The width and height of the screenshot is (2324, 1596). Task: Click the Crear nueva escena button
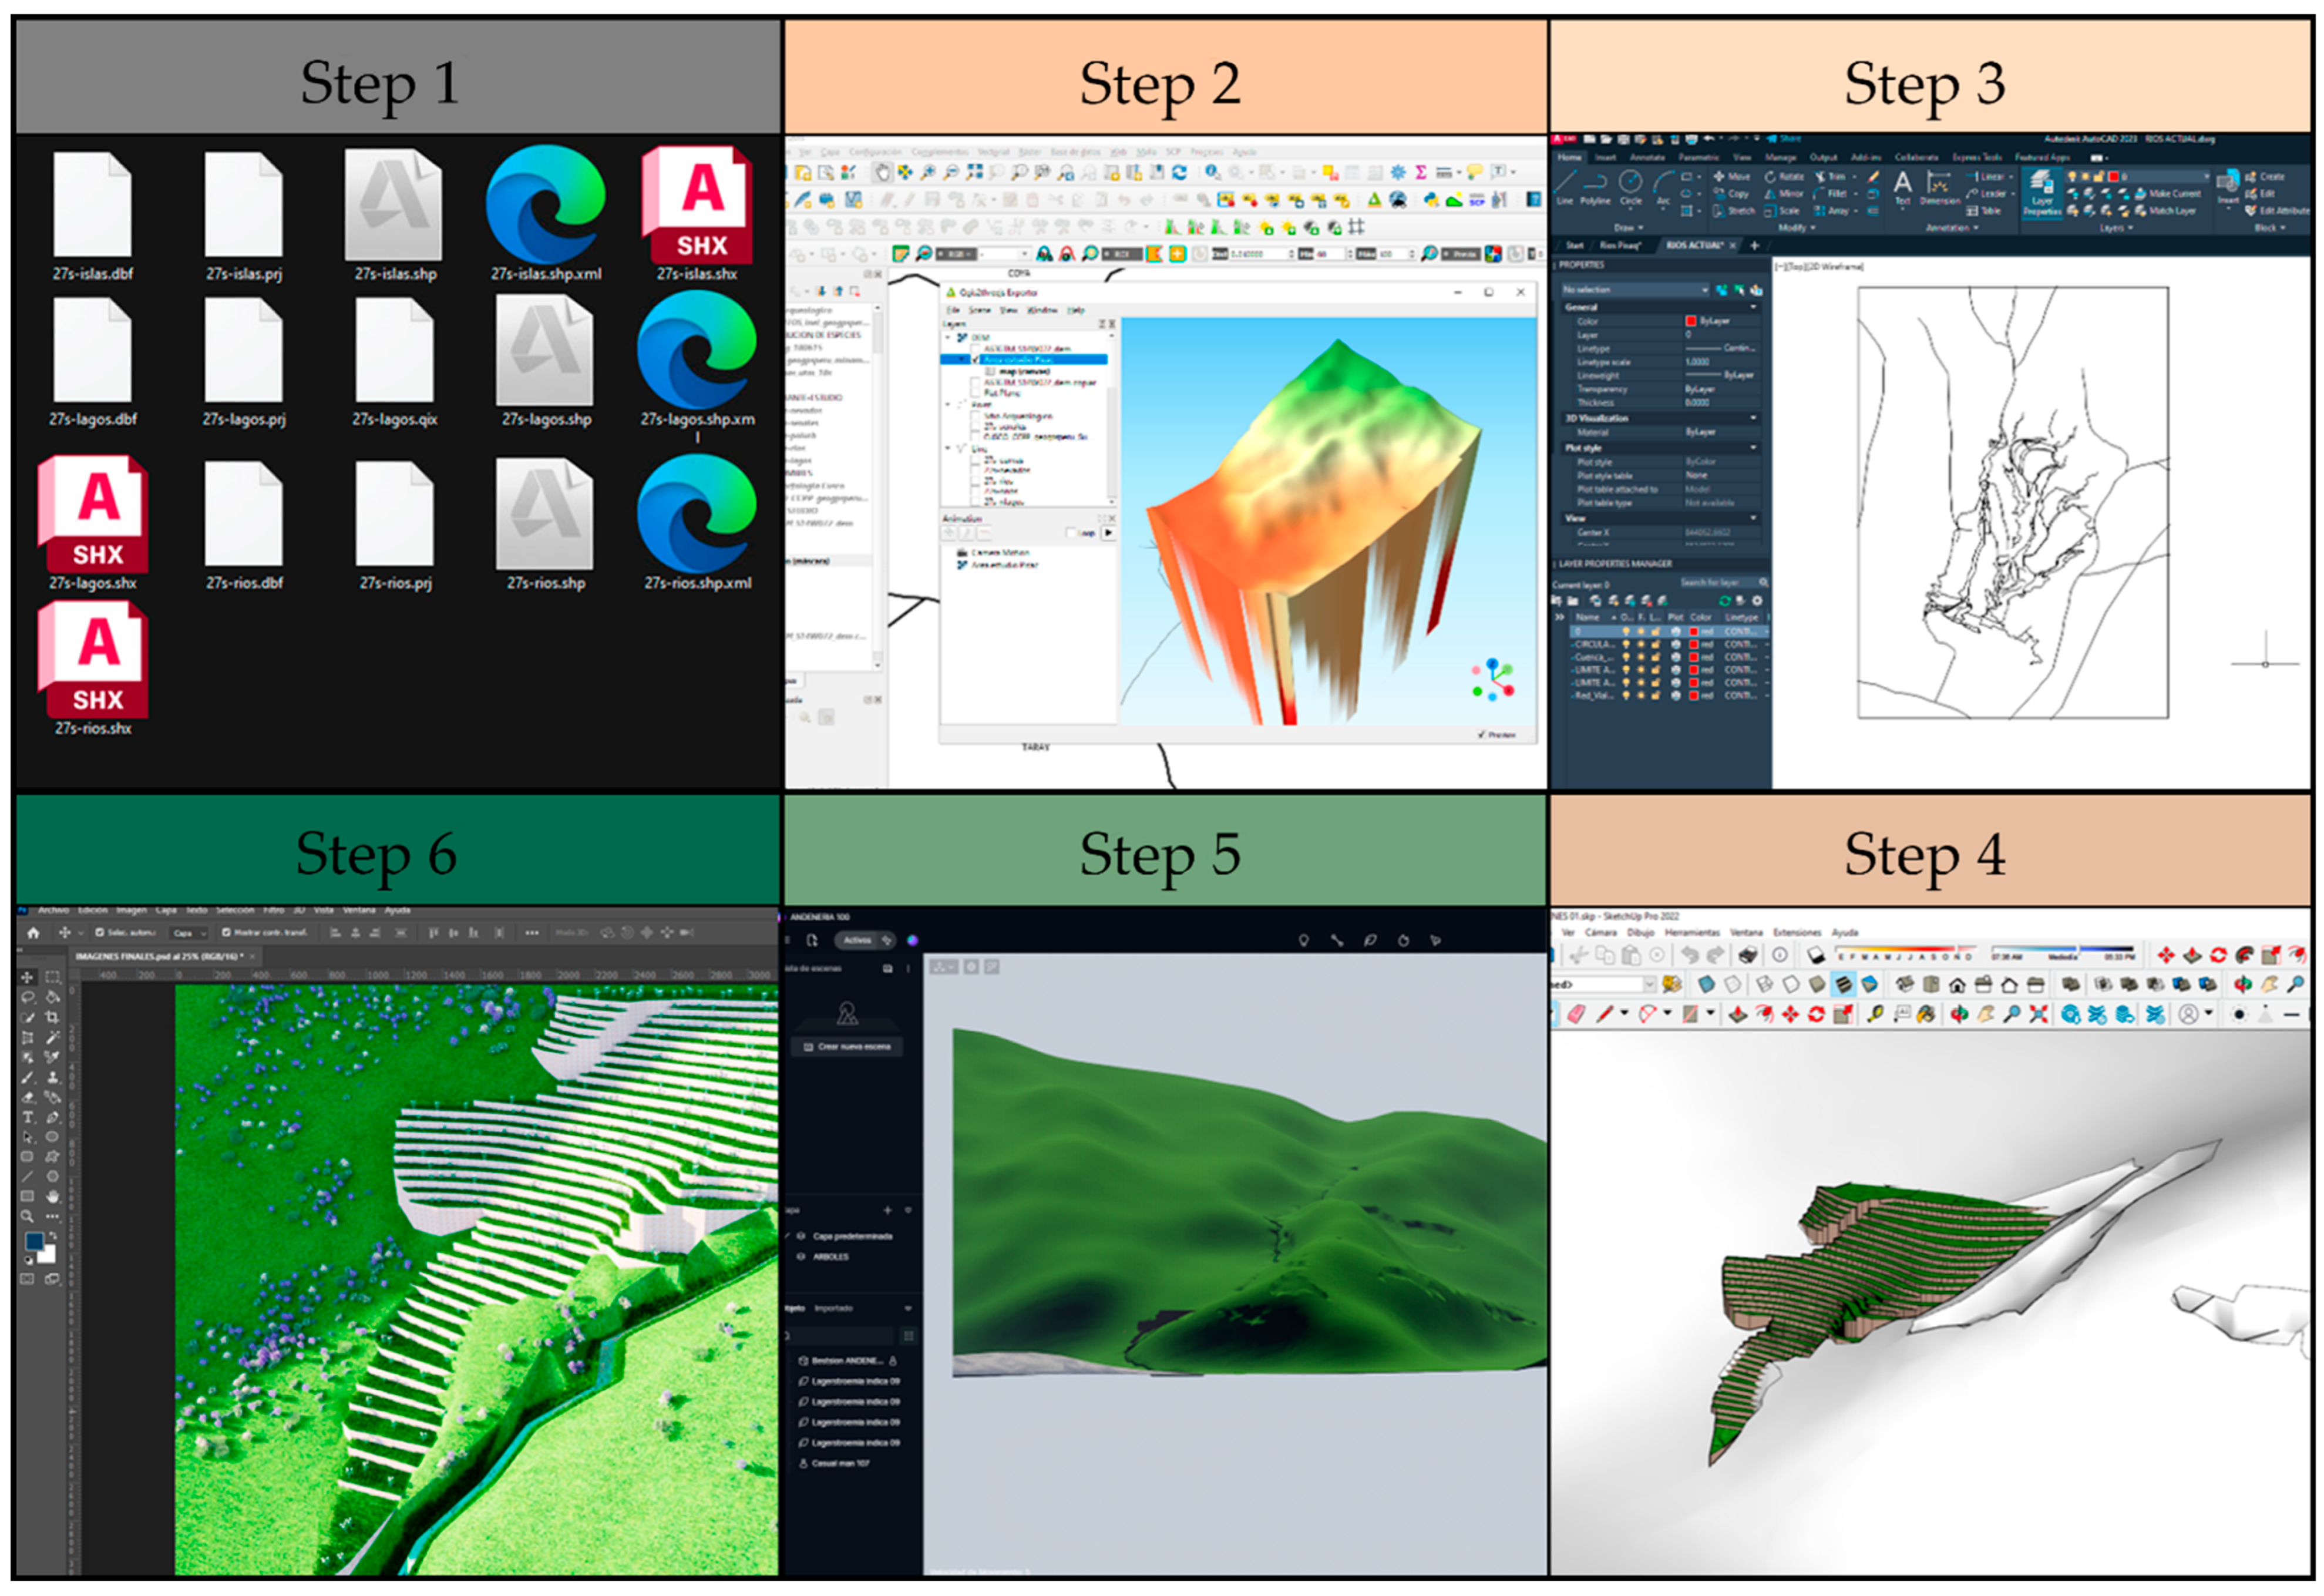coord(847,1046)
